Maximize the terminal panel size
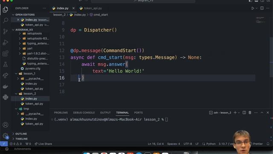Screen dimensions: 273x154 [262, 113]
